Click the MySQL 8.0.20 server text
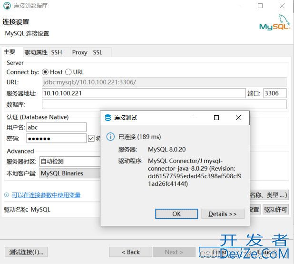The image size is (294, 264). pos(167,150)
